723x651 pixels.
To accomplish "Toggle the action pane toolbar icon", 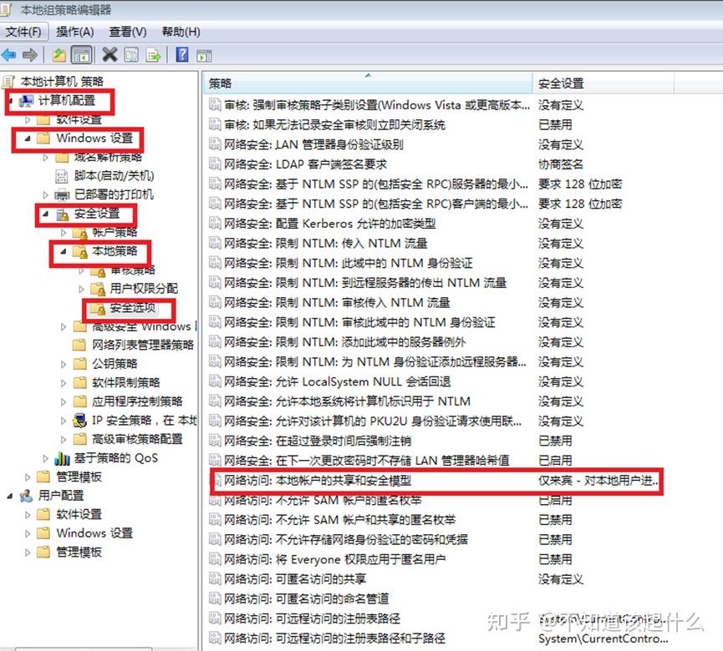I will (204, 56).
